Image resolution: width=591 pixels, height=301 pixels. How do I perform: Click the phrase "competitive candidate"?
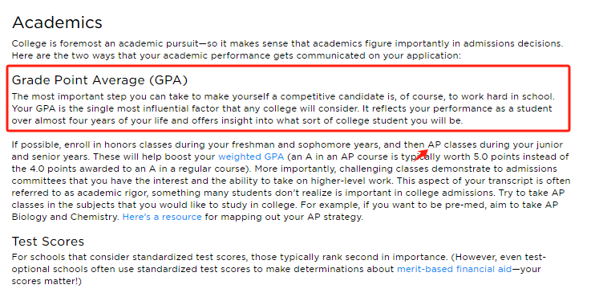[x=321, y=96]
